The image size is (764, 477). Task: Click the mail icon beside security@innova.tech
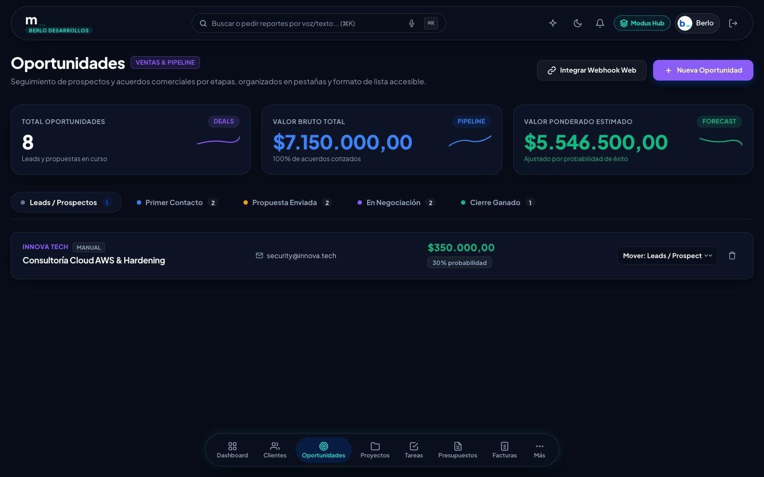click(259, 255)
